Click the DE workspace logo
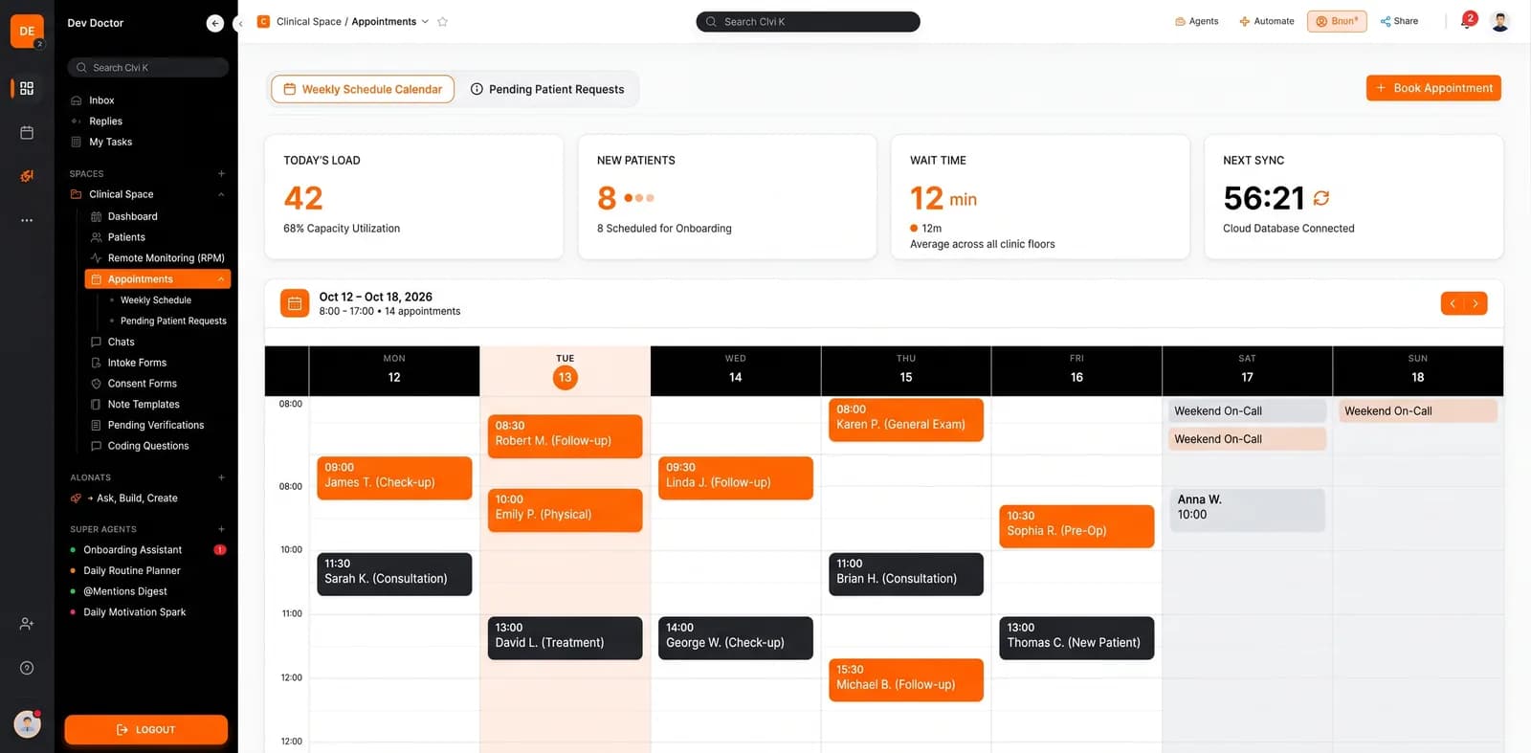1531x753 pixels. 27,32
